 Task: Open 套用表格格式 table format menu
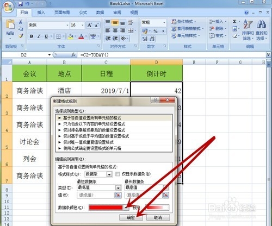pyautogui.click(x=188, y=29)
